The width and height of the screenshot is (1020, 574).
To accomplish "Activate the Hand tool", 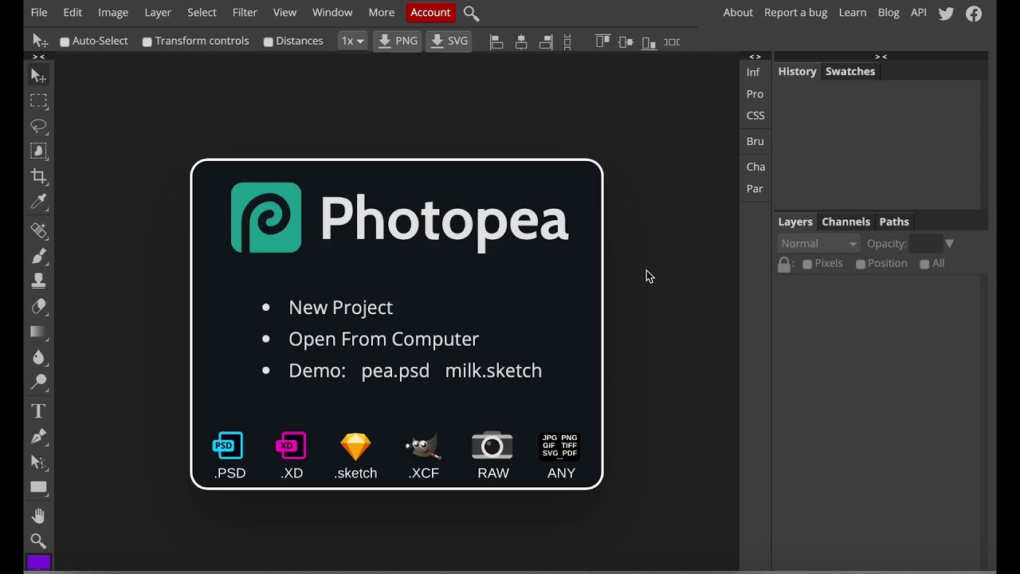I will coord(38,516).
